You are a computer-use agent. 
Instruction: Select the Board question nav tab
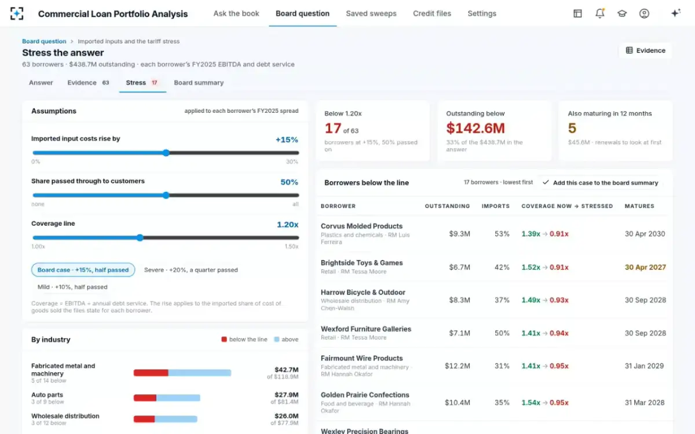coord(302,13)
